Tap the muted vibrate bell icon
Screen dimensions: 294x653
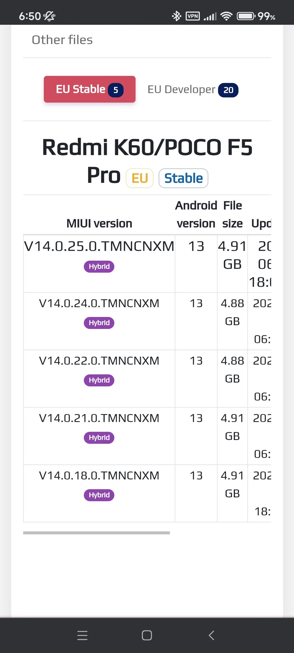click(x=49, y=16)
